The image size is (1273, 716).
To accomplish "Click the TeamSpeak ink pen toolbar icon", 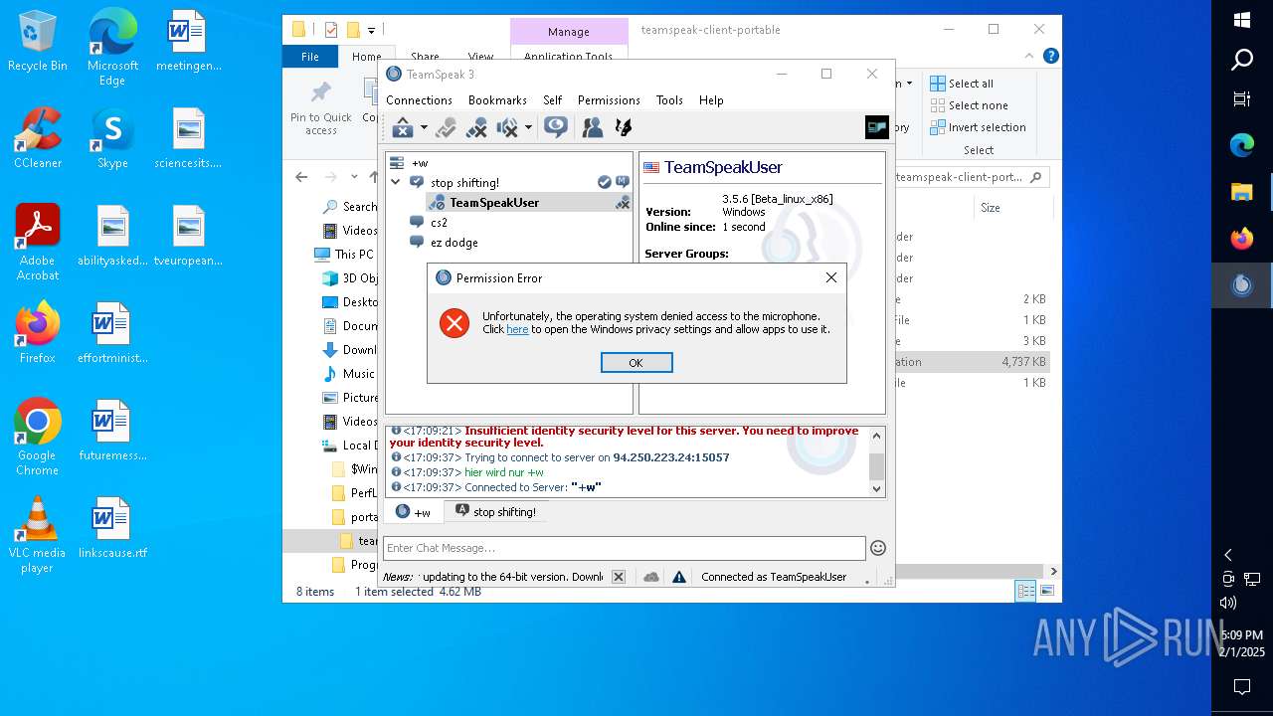I will pyautogui.click(x=624, y=127).
